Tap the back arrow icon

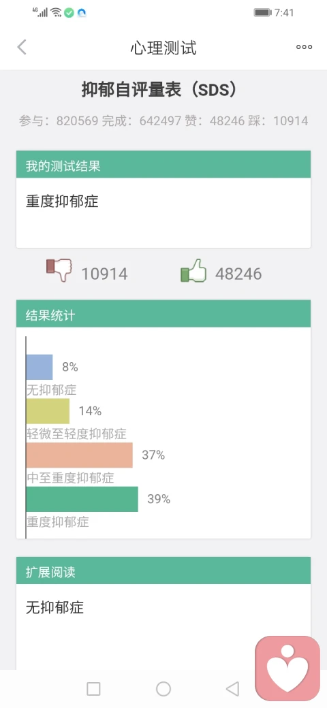[22, 47]
